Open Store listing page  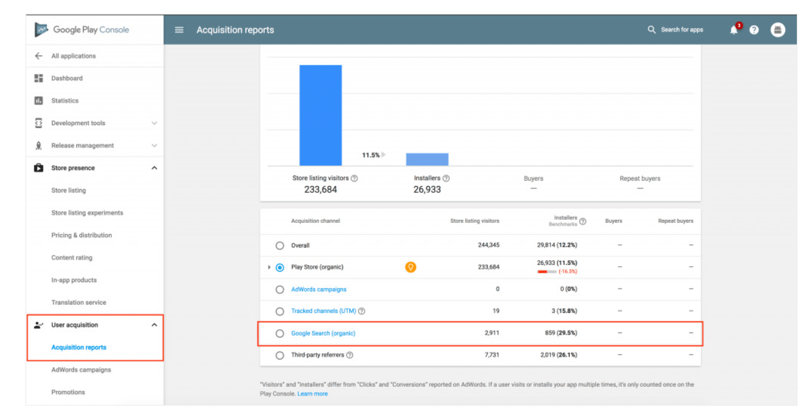pyautogui.click(x=68, y=190)
